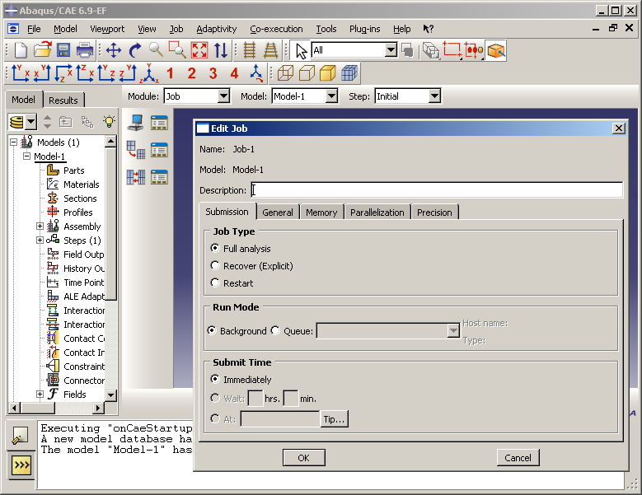The height and width of the screenshot is (495, 642).
Task: Click the Print icon in toolbar
Action: click(85, 50)
